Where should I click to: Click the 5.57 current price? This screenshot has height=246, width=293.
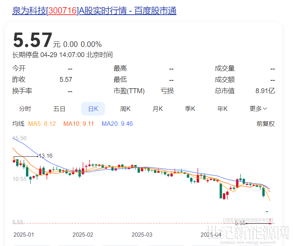[x=33, y=40]
